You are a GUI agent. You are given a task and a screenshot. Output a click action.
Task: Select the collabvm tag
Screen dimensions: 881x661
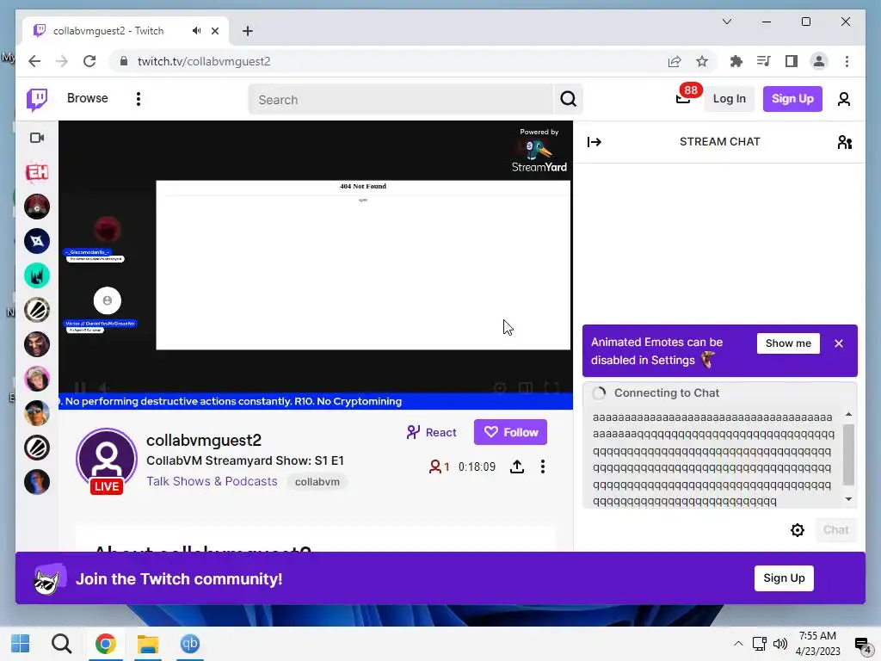317,482
